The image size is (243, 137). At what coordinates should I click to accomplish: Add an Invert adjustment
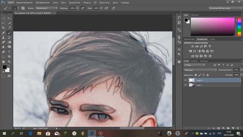(193, 56)
